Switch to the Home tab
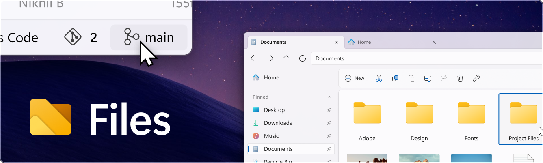This screenshot has height=163, width=543. 392,42
